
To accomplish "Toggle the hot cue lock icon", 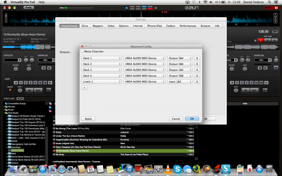I will tap(255, 40).
